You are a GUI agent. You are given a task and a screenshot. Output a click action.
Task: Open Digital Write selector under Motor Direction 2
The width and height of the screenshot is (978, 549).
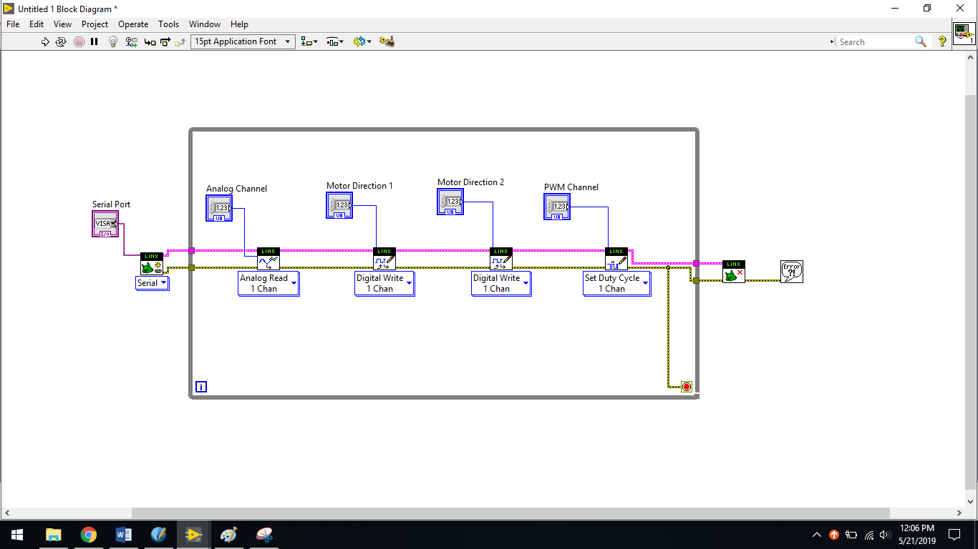tap(501, 283)
